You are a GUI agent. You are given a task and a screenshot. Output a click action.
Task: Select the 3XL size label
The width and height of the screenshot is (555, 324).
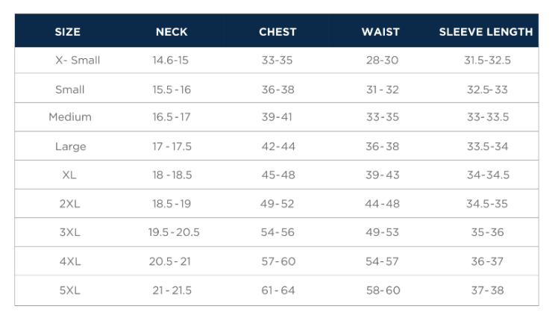69,232
